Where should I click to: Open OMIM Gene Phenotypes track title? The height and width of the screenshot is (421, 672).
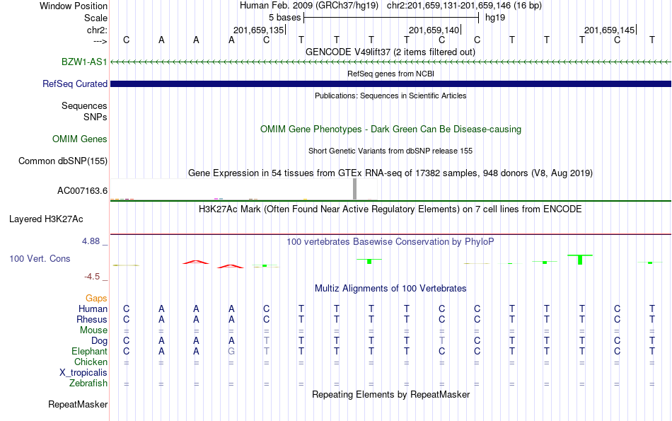[390, 129]
